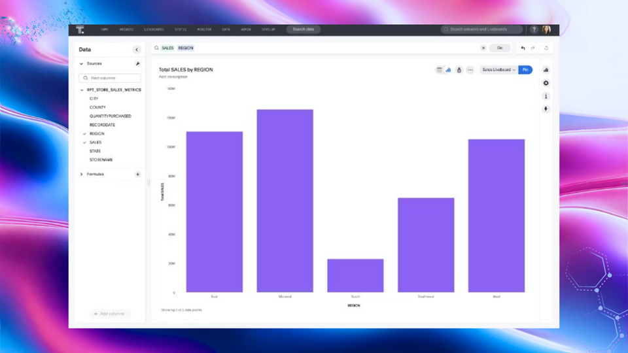The image size is (628, 353).
Task: Uncheck the REGION column
Action: tap(85, 133)
